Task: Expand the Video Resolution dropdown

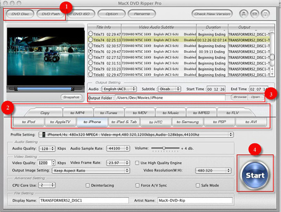Action: (213, 170)
